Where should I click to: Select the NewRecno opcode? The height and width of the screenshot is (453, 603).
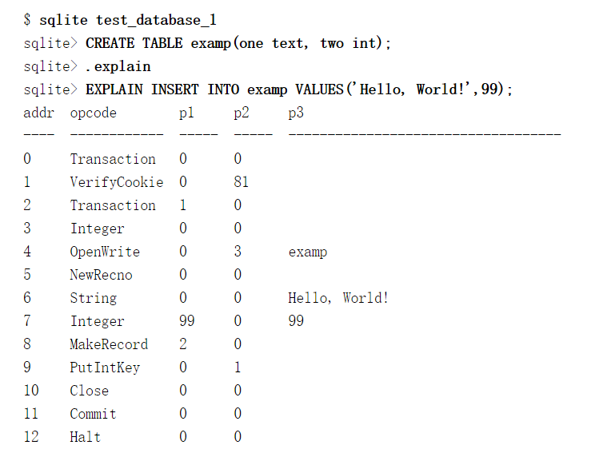click(x=101, y=275)
